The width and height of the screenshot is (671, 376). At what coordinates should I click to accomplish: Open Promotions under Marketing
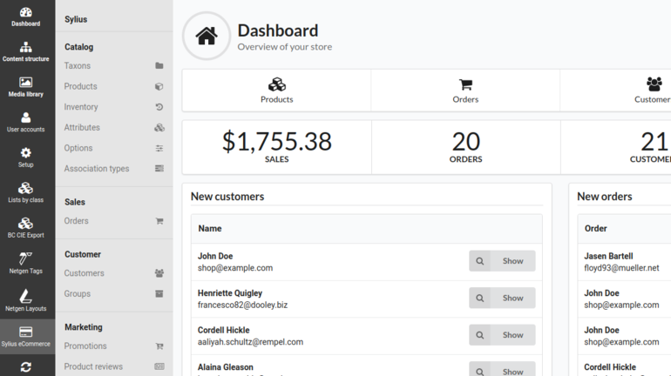85,346
